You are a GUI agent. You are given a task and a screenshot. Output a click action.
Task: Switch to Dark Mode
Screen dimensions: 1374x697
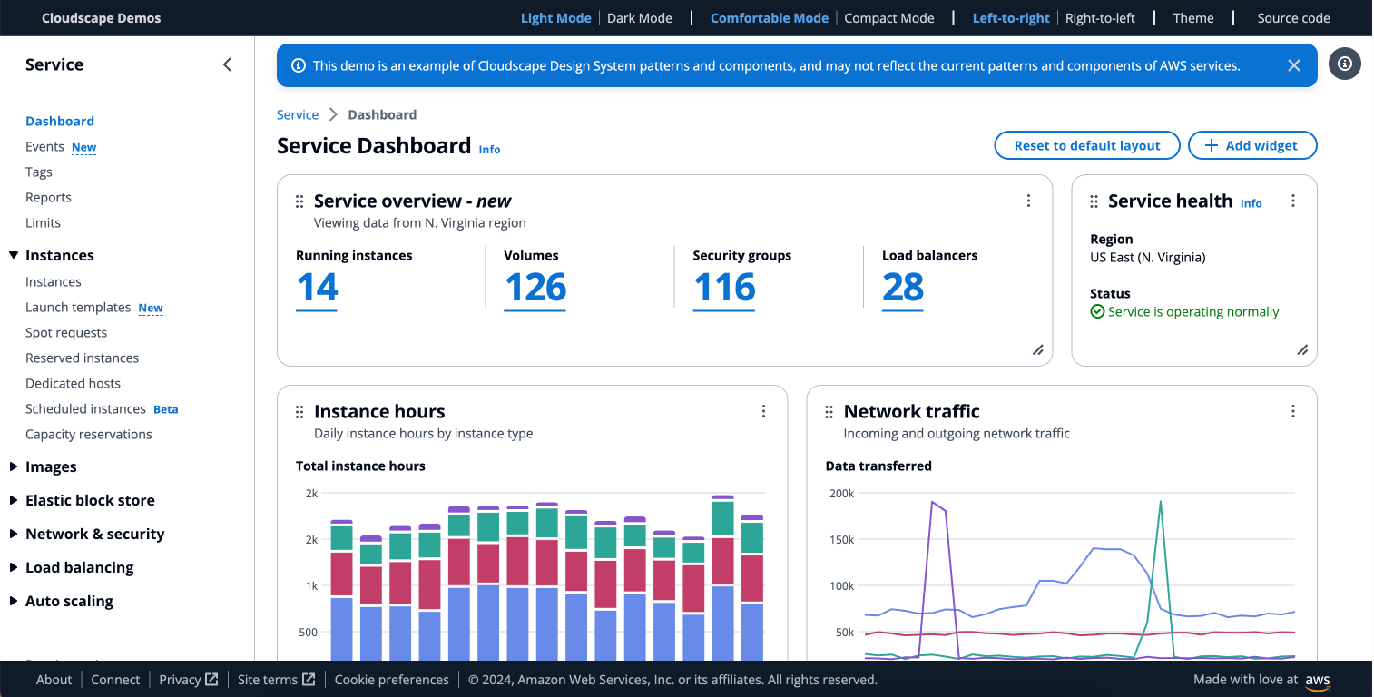pyautogui.click(x=640, y=18)
